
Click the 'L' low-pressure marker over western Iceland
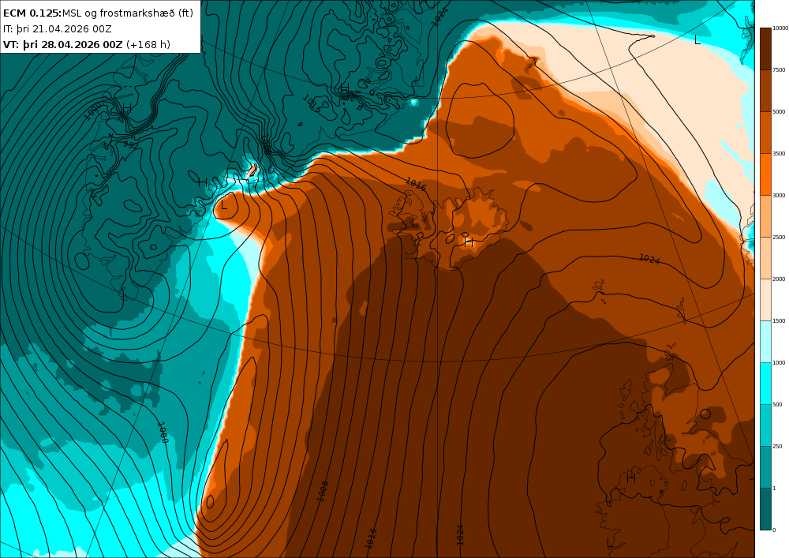click(414, 223)
